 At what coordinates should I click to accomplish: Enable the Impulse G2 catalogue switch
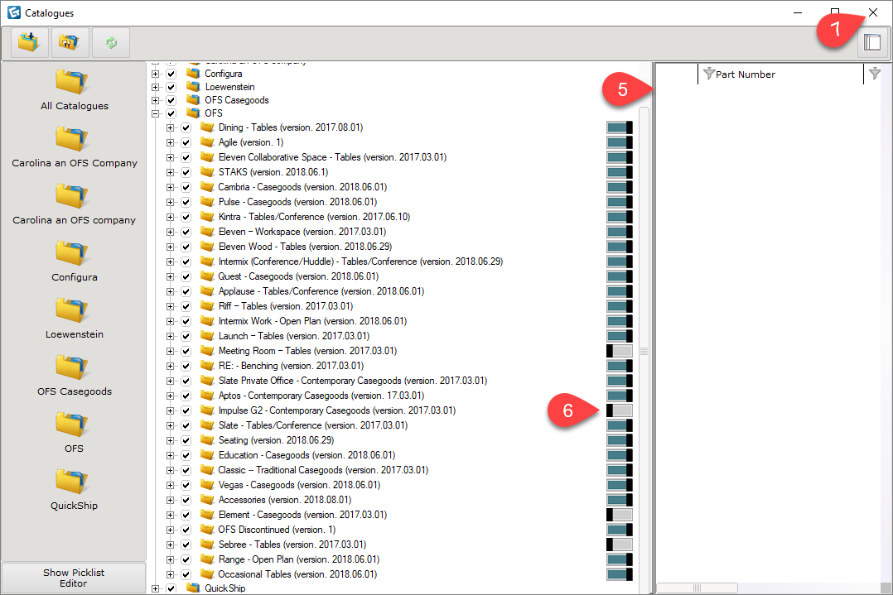[x=619, y=410]
